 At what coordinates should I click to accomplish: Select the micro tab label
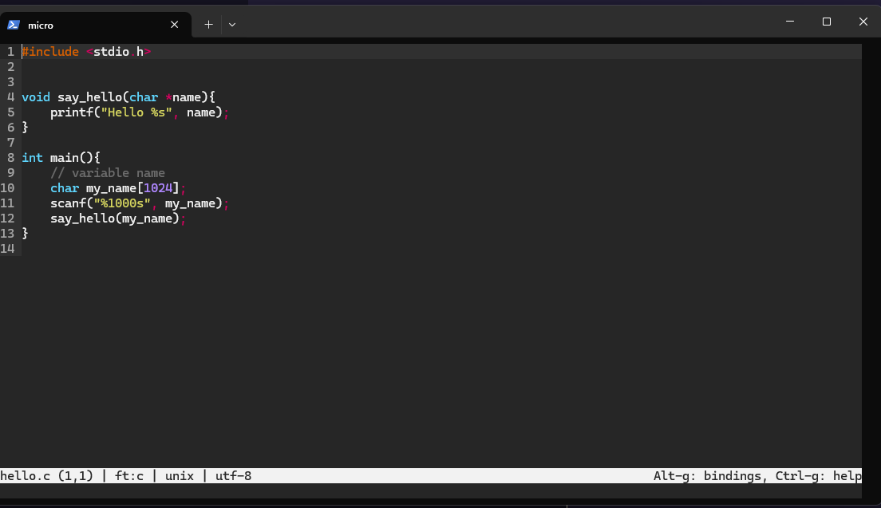(x=41, y=26)
